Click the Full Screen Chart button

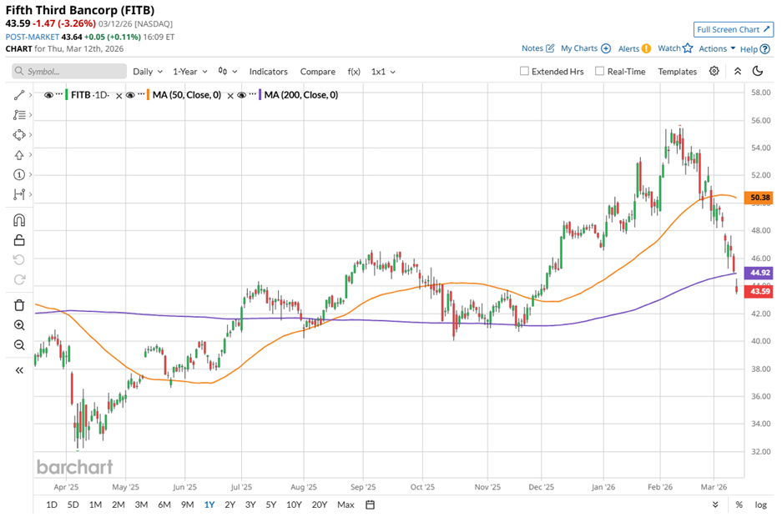[x=733, y=29]
